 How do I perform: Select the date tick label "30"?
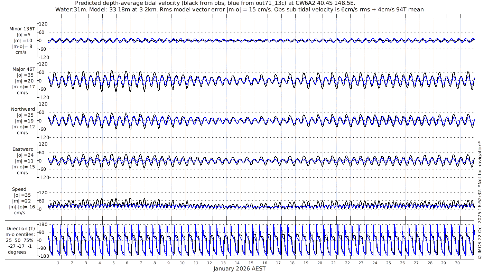coord(457,263)
